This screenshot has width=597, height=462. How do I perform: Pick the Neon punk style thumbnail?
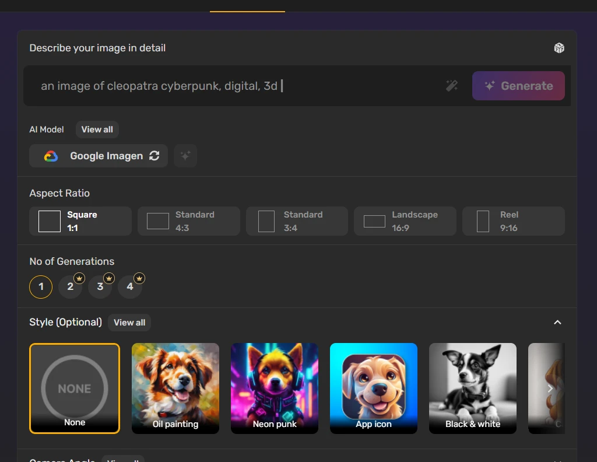pos(275,388)
